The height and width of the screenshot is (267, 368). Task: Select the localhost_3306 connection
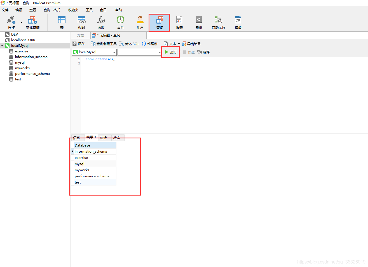[23, 40]
